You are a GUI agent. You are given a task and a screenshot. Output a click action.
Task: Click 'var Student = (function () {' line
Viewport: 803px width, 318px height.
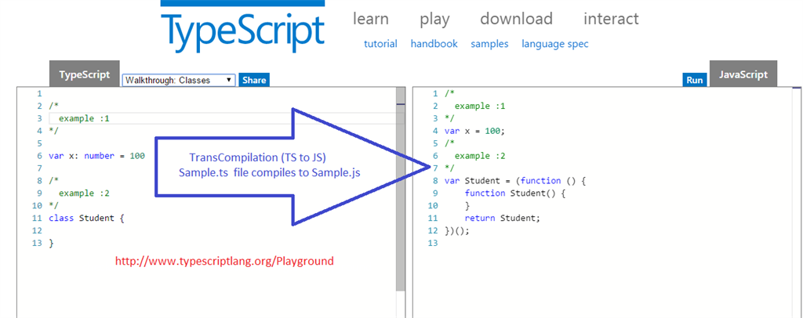coord(514,180)
